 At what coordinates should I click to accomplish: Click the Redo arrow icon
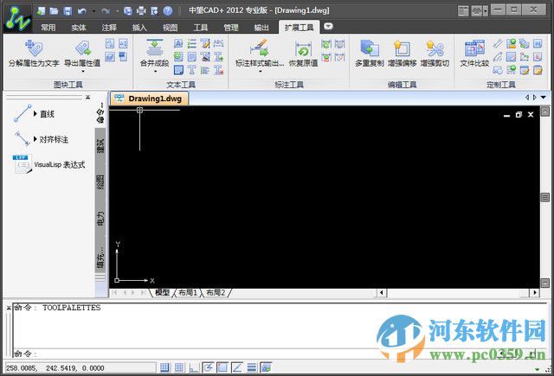106,11
